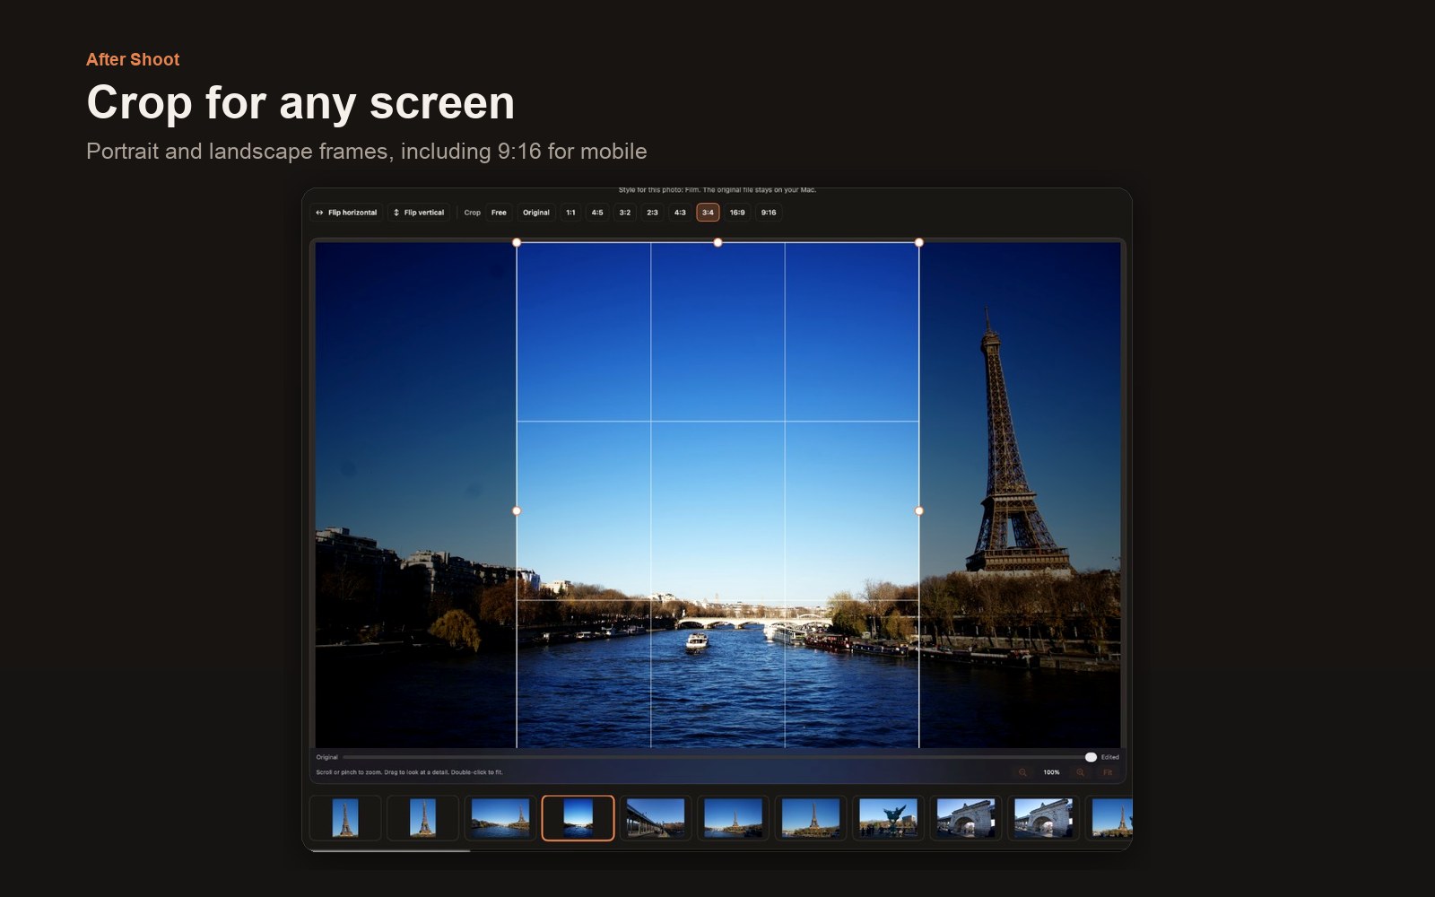Click the left-edge crop handle

[517, 510]
